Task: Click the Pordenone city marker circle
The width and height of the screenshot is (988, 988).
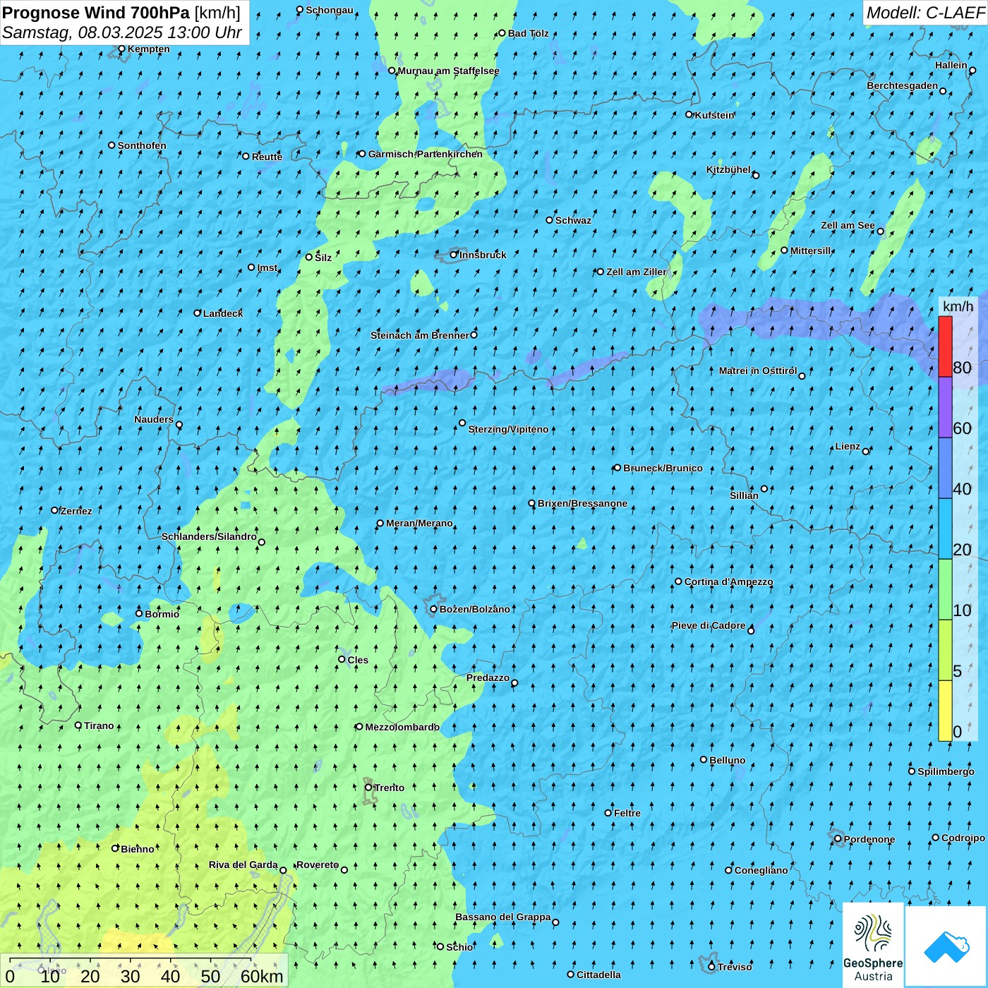Action: (838, 839)
